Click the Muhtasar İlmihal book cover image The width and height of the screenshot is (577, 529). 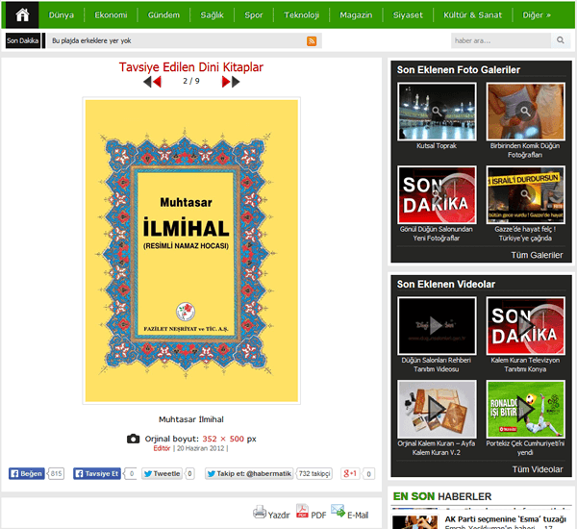coord(191,251)
